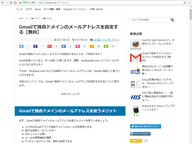Open the Googleストリートビュー menu item
The width and height of the screenshot is (192, 144).
(x=75, y=9)
